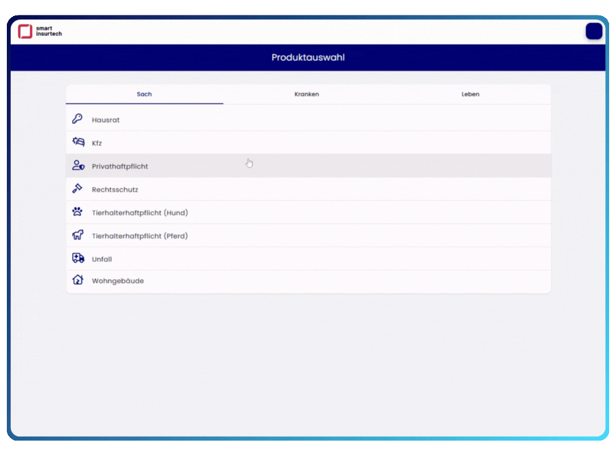Click the car icon next to Kfz
This screenshot has height=456, width=616.
pos(78,142)
